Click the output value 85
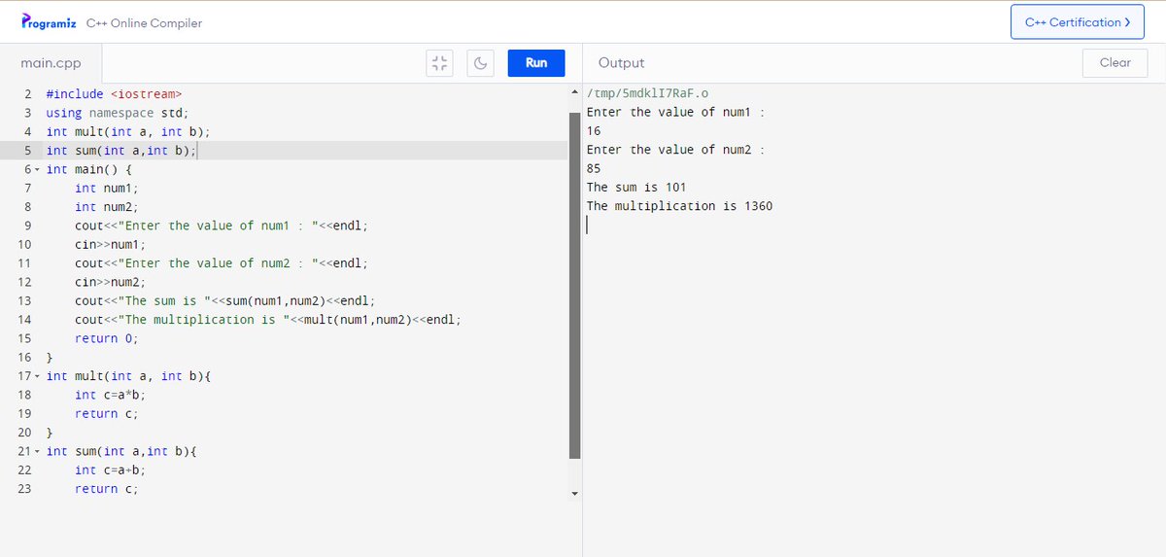1166x557 pixels. tap(594, 168)
